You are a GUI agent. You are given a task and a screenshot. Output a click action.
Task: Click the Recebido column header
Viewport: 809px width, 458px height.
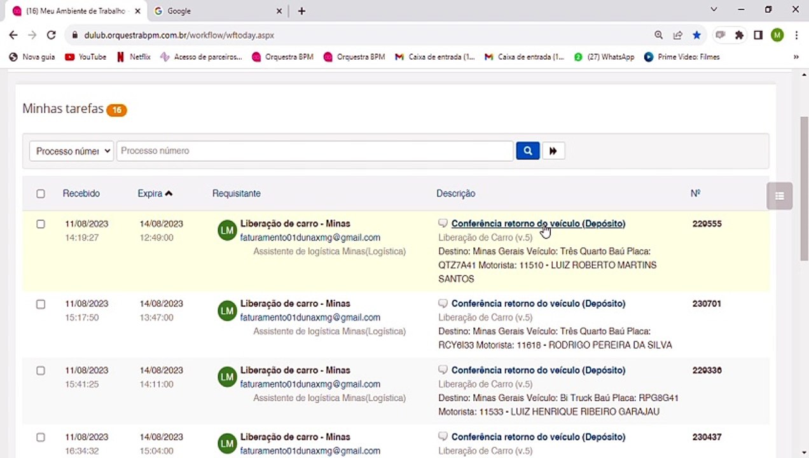point(81,193)
